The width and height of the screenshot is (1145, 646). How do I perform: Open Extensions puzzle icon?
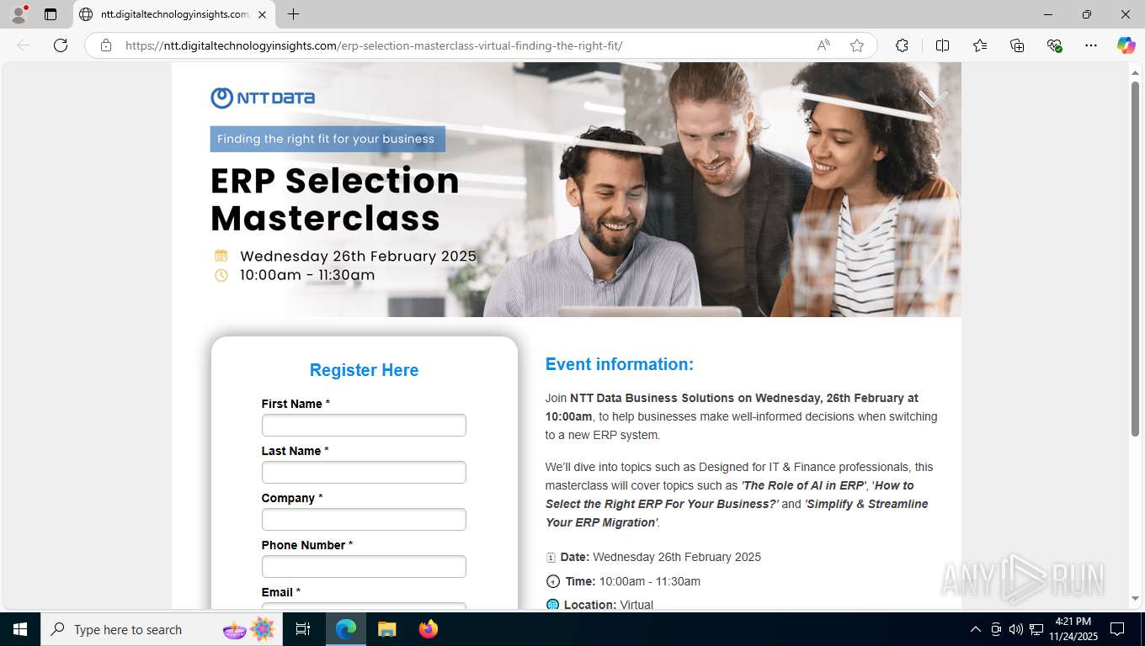pos(902,45)
